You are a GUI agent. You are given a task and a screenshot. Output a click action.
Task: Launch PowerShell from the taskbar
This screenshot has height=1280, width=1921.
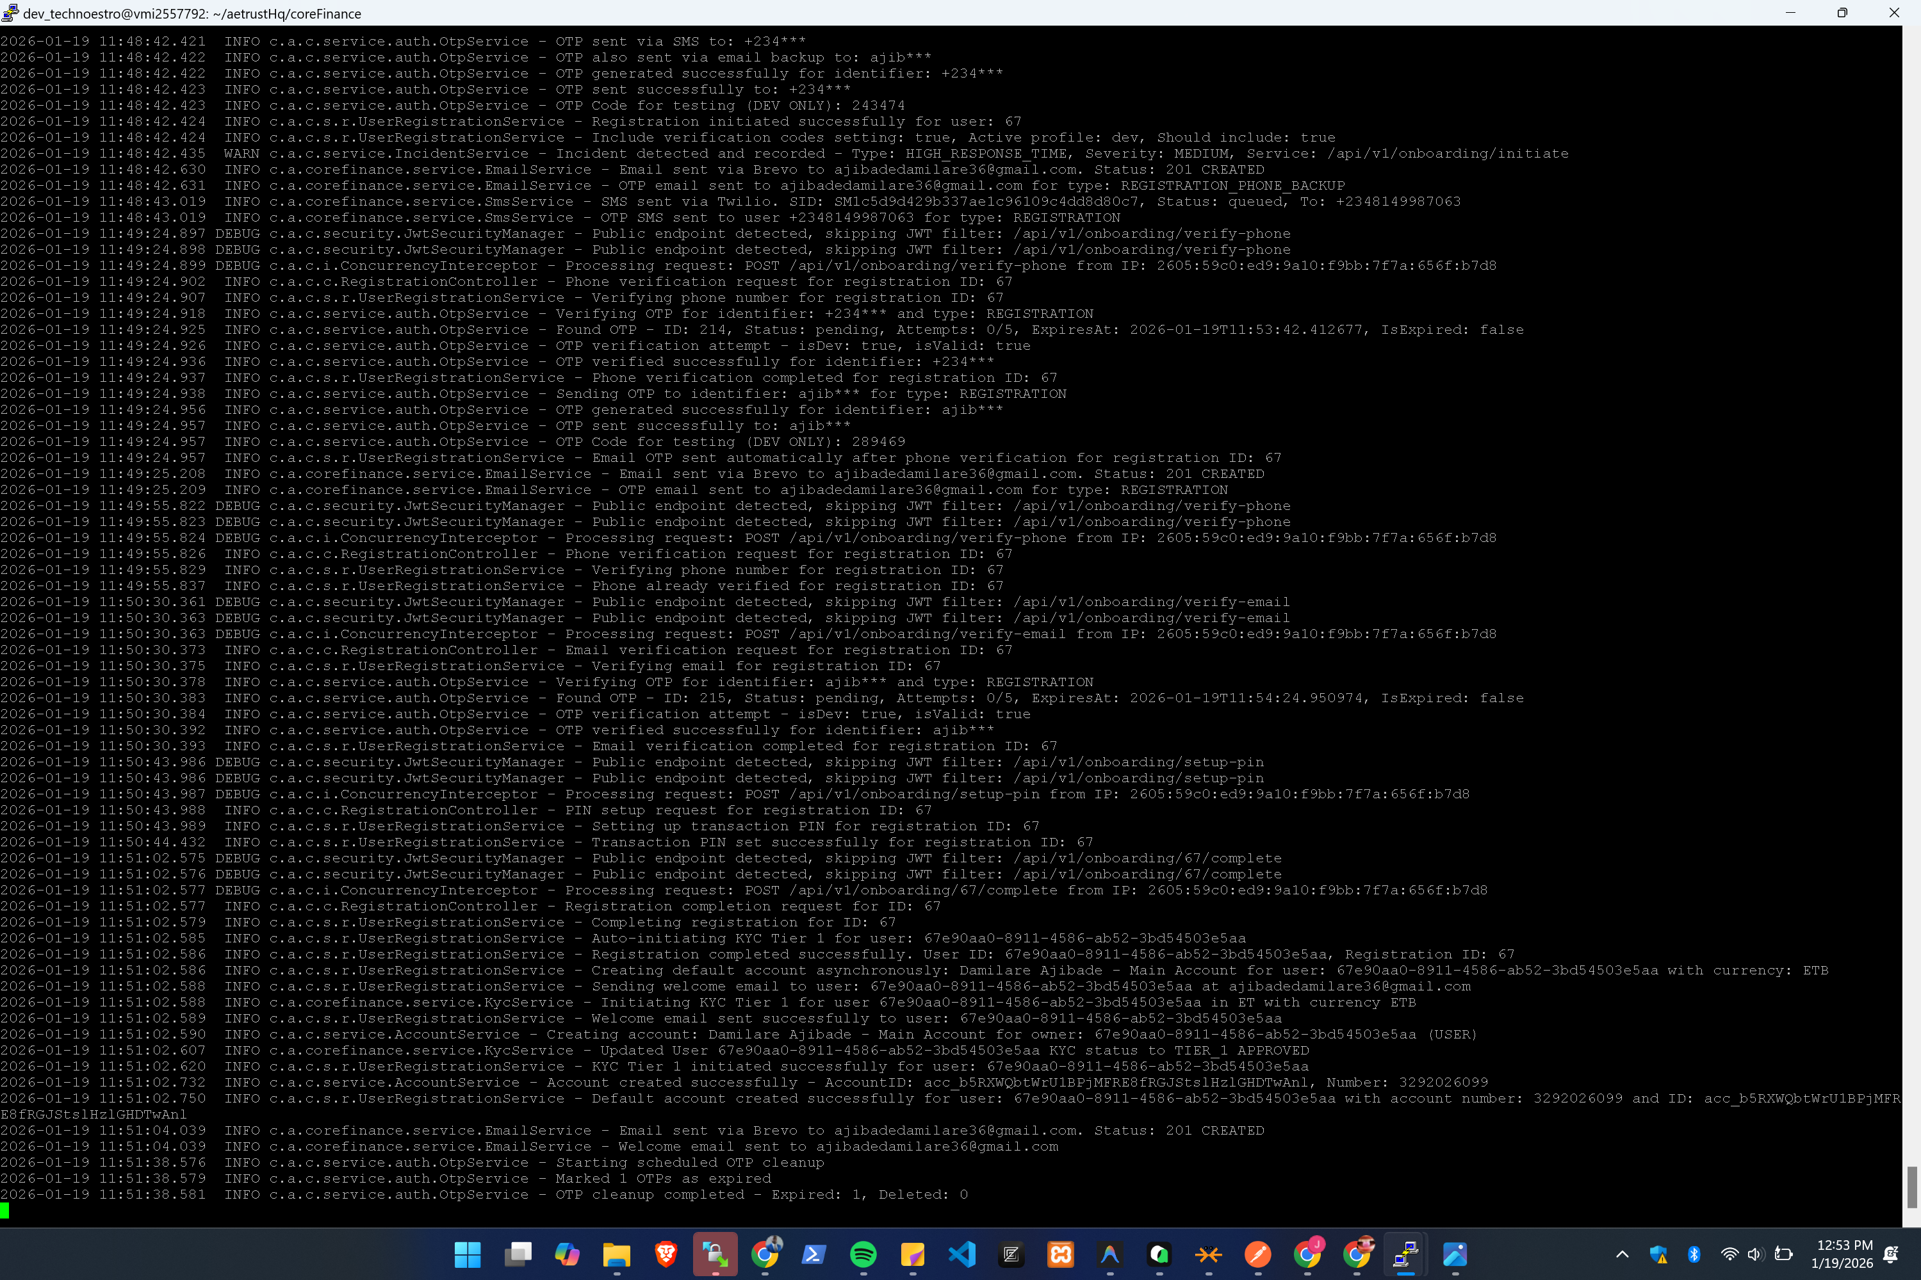pos(813,1254)
